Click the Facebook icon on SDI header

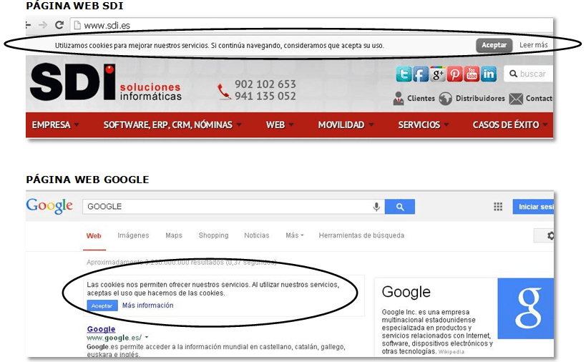421,74
